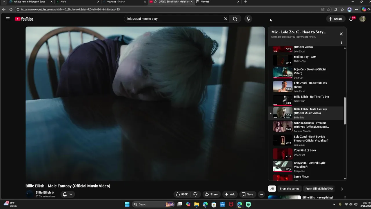Start voice search with microphone

(248, 19)
